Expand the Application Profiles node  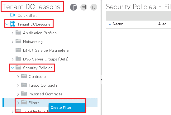point(12,33)
